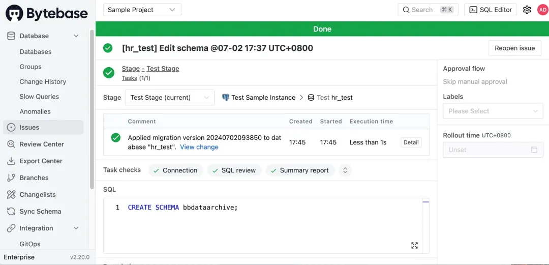Go to Change History page
The image size is (549, 265).
pyautogui.click(x=43, y=82)
